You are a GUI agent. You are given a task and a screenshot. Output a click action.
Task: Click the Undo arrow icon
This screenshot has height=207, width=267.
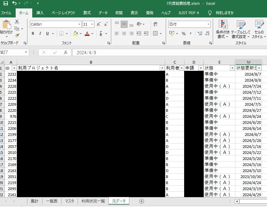14,3
